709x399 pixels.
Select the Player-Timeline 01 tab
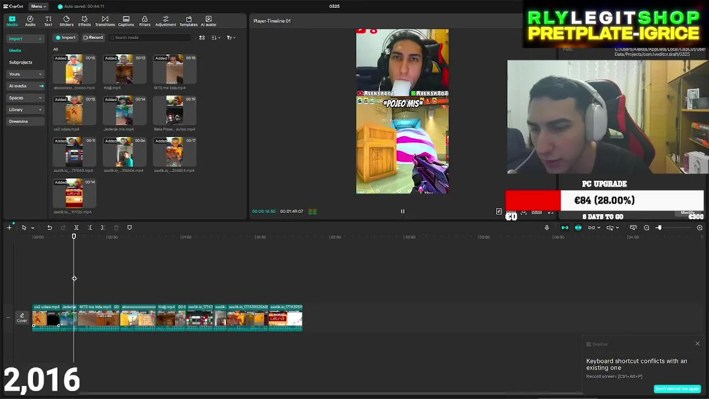(272, 21)
